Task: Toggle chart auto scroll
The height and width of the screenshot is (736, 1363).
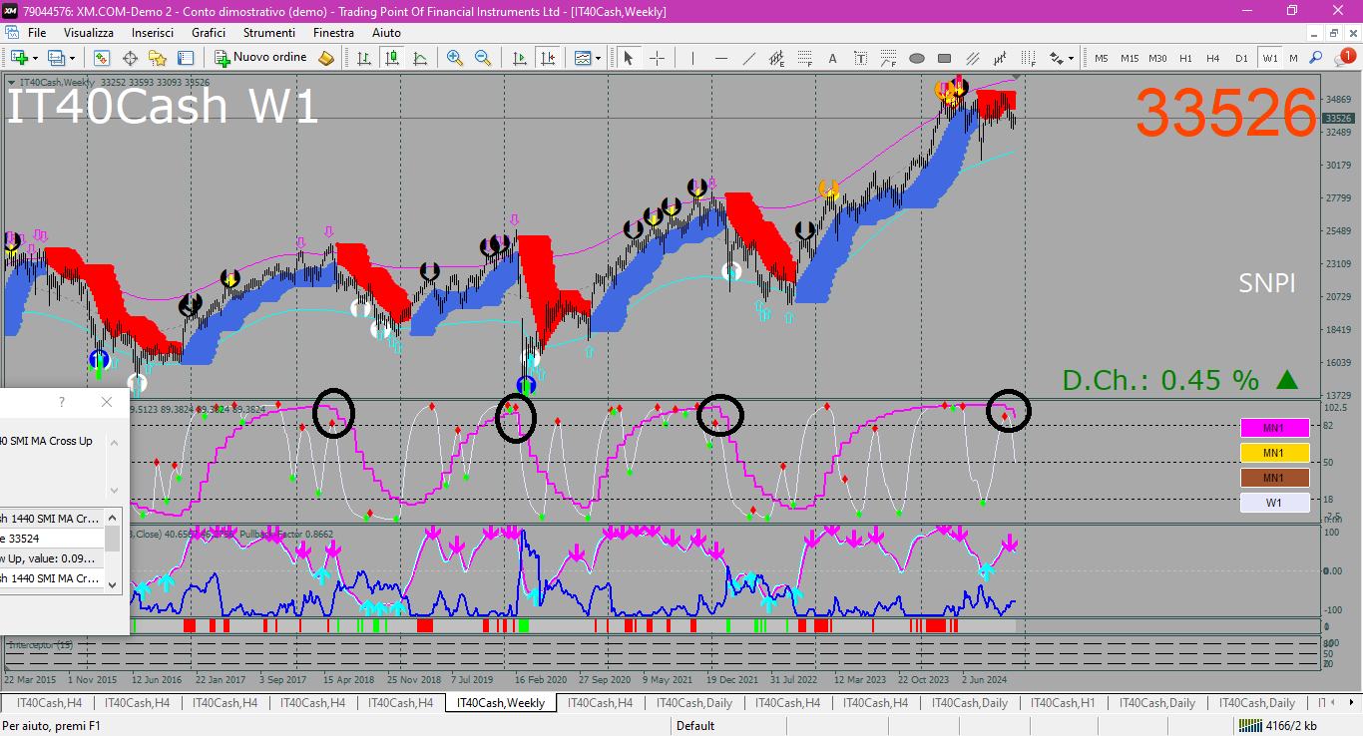Action: coord(519,58)
